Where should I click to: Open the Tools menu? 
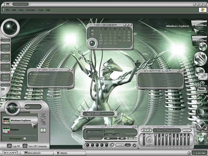pos(40,10)
